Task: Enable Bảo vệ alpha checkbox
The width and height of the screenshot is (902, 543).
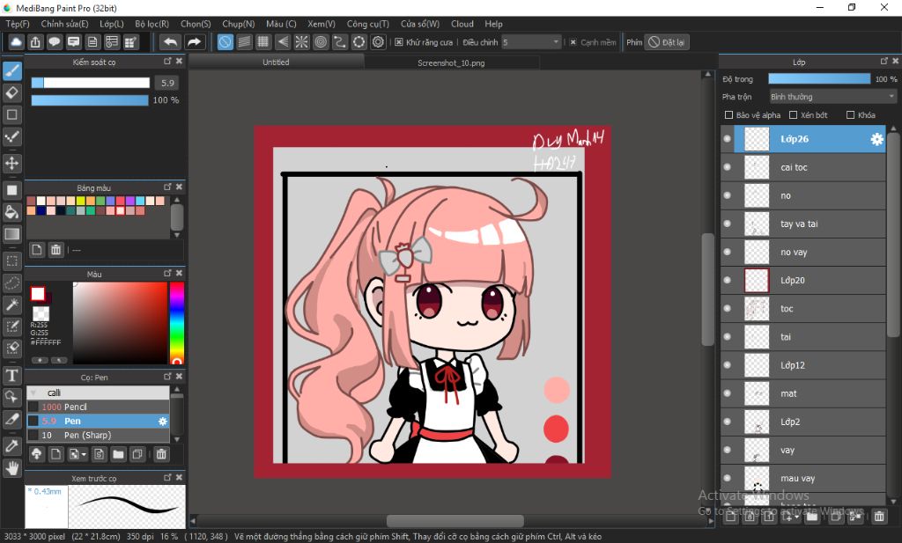Action: (728, 115)
